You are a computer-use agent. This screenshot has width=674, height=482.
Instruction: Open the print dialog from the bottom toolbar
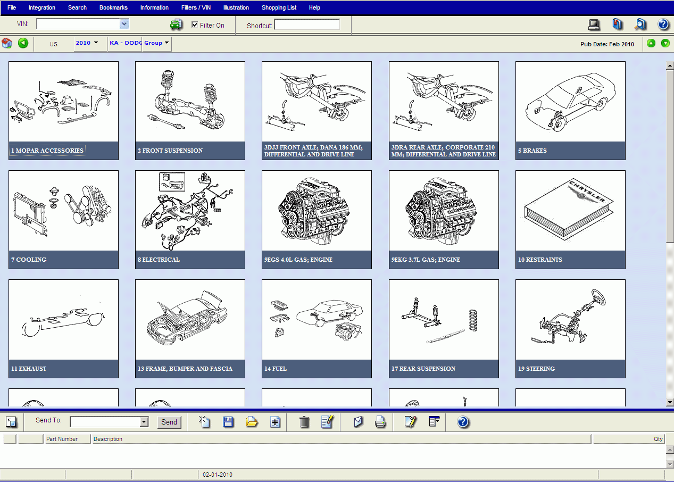[380, 422]
